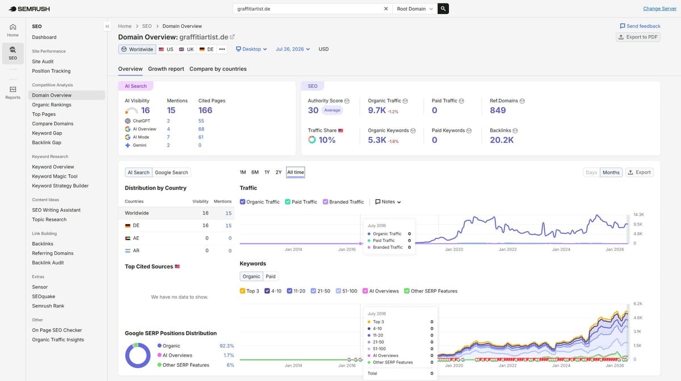This screenshot has height=381, width=681.
Task: Expand the Notes dropdown
Action: tap(388, 202)
